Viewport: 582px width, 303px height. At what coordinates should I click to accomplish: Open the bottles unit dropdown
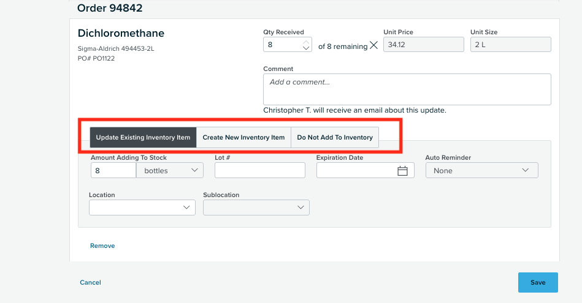click(170, 170)
